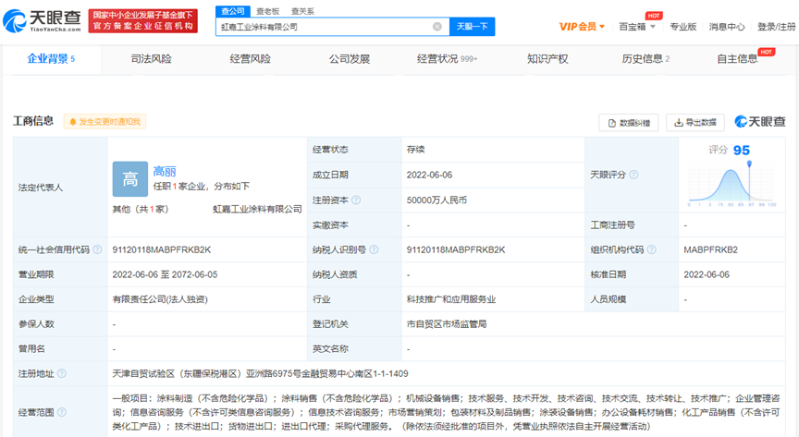The width and height of the screenshot is (799, 437).
Task: Click the 高 avatar thumbnail
Action: [x=130, y=179]
